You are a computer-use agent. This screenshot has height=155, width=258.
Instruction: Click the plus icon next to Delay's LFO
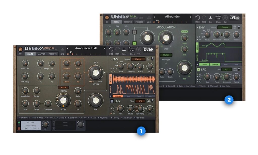pyautogui.click(x=199, y=69)
